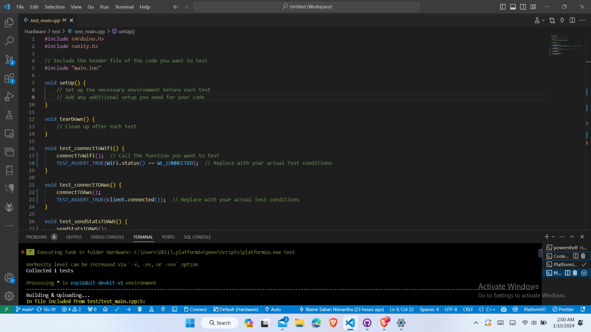Click PlatformIO test flask in editor toolbar
591x332 pixels.
537,20
